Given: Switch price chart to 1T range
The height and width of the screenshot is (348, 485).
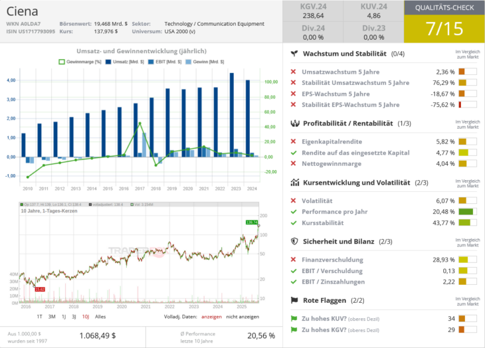Looking at the screenshot, I should click(x=39, y=317).
